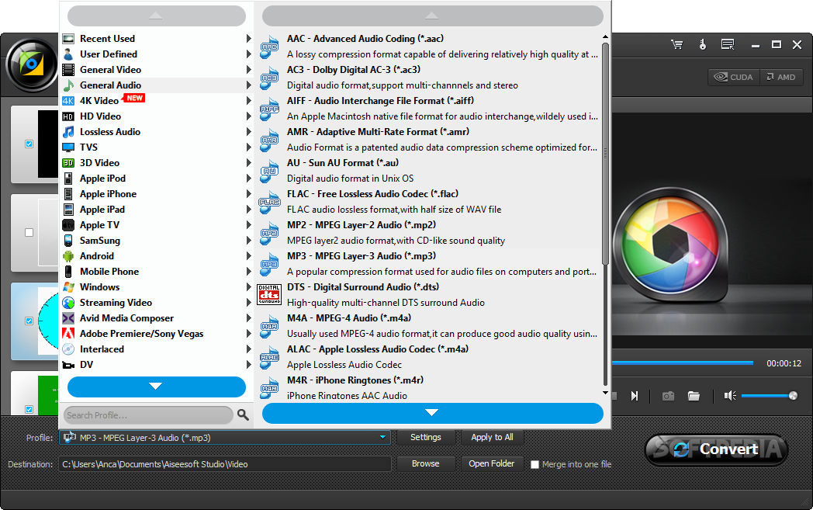Expand the DV submenu arrow
The height and width of the screenshot is (510, 813).
[249, 365]
